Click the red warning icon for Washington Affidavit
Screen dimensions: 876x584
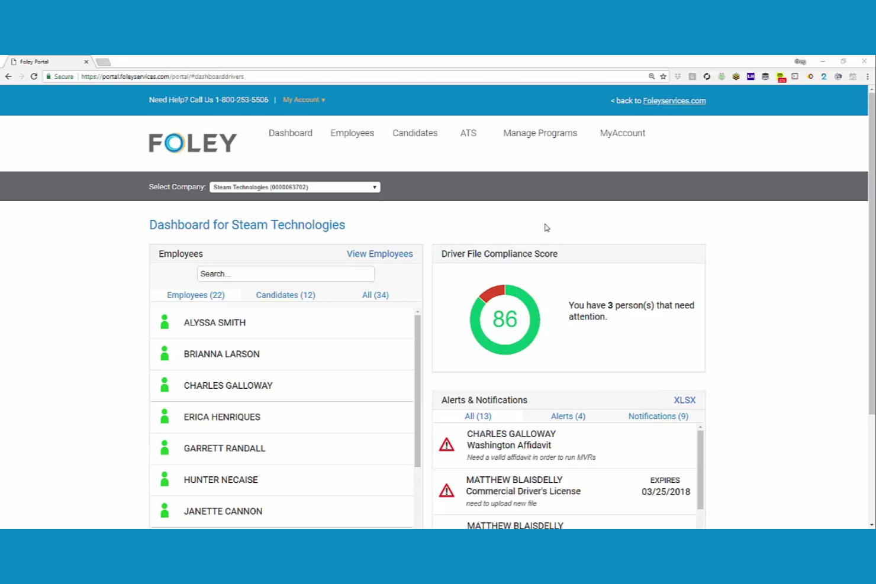pyautogui.click(x=447, y=444)
